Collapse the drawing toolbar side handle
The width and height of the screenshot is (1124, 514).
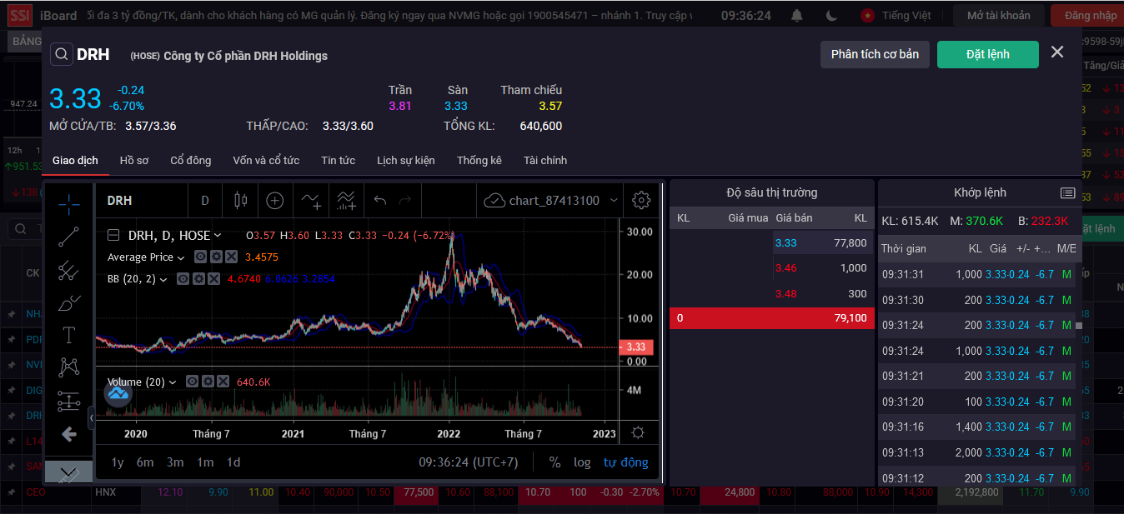coord(91,417)
